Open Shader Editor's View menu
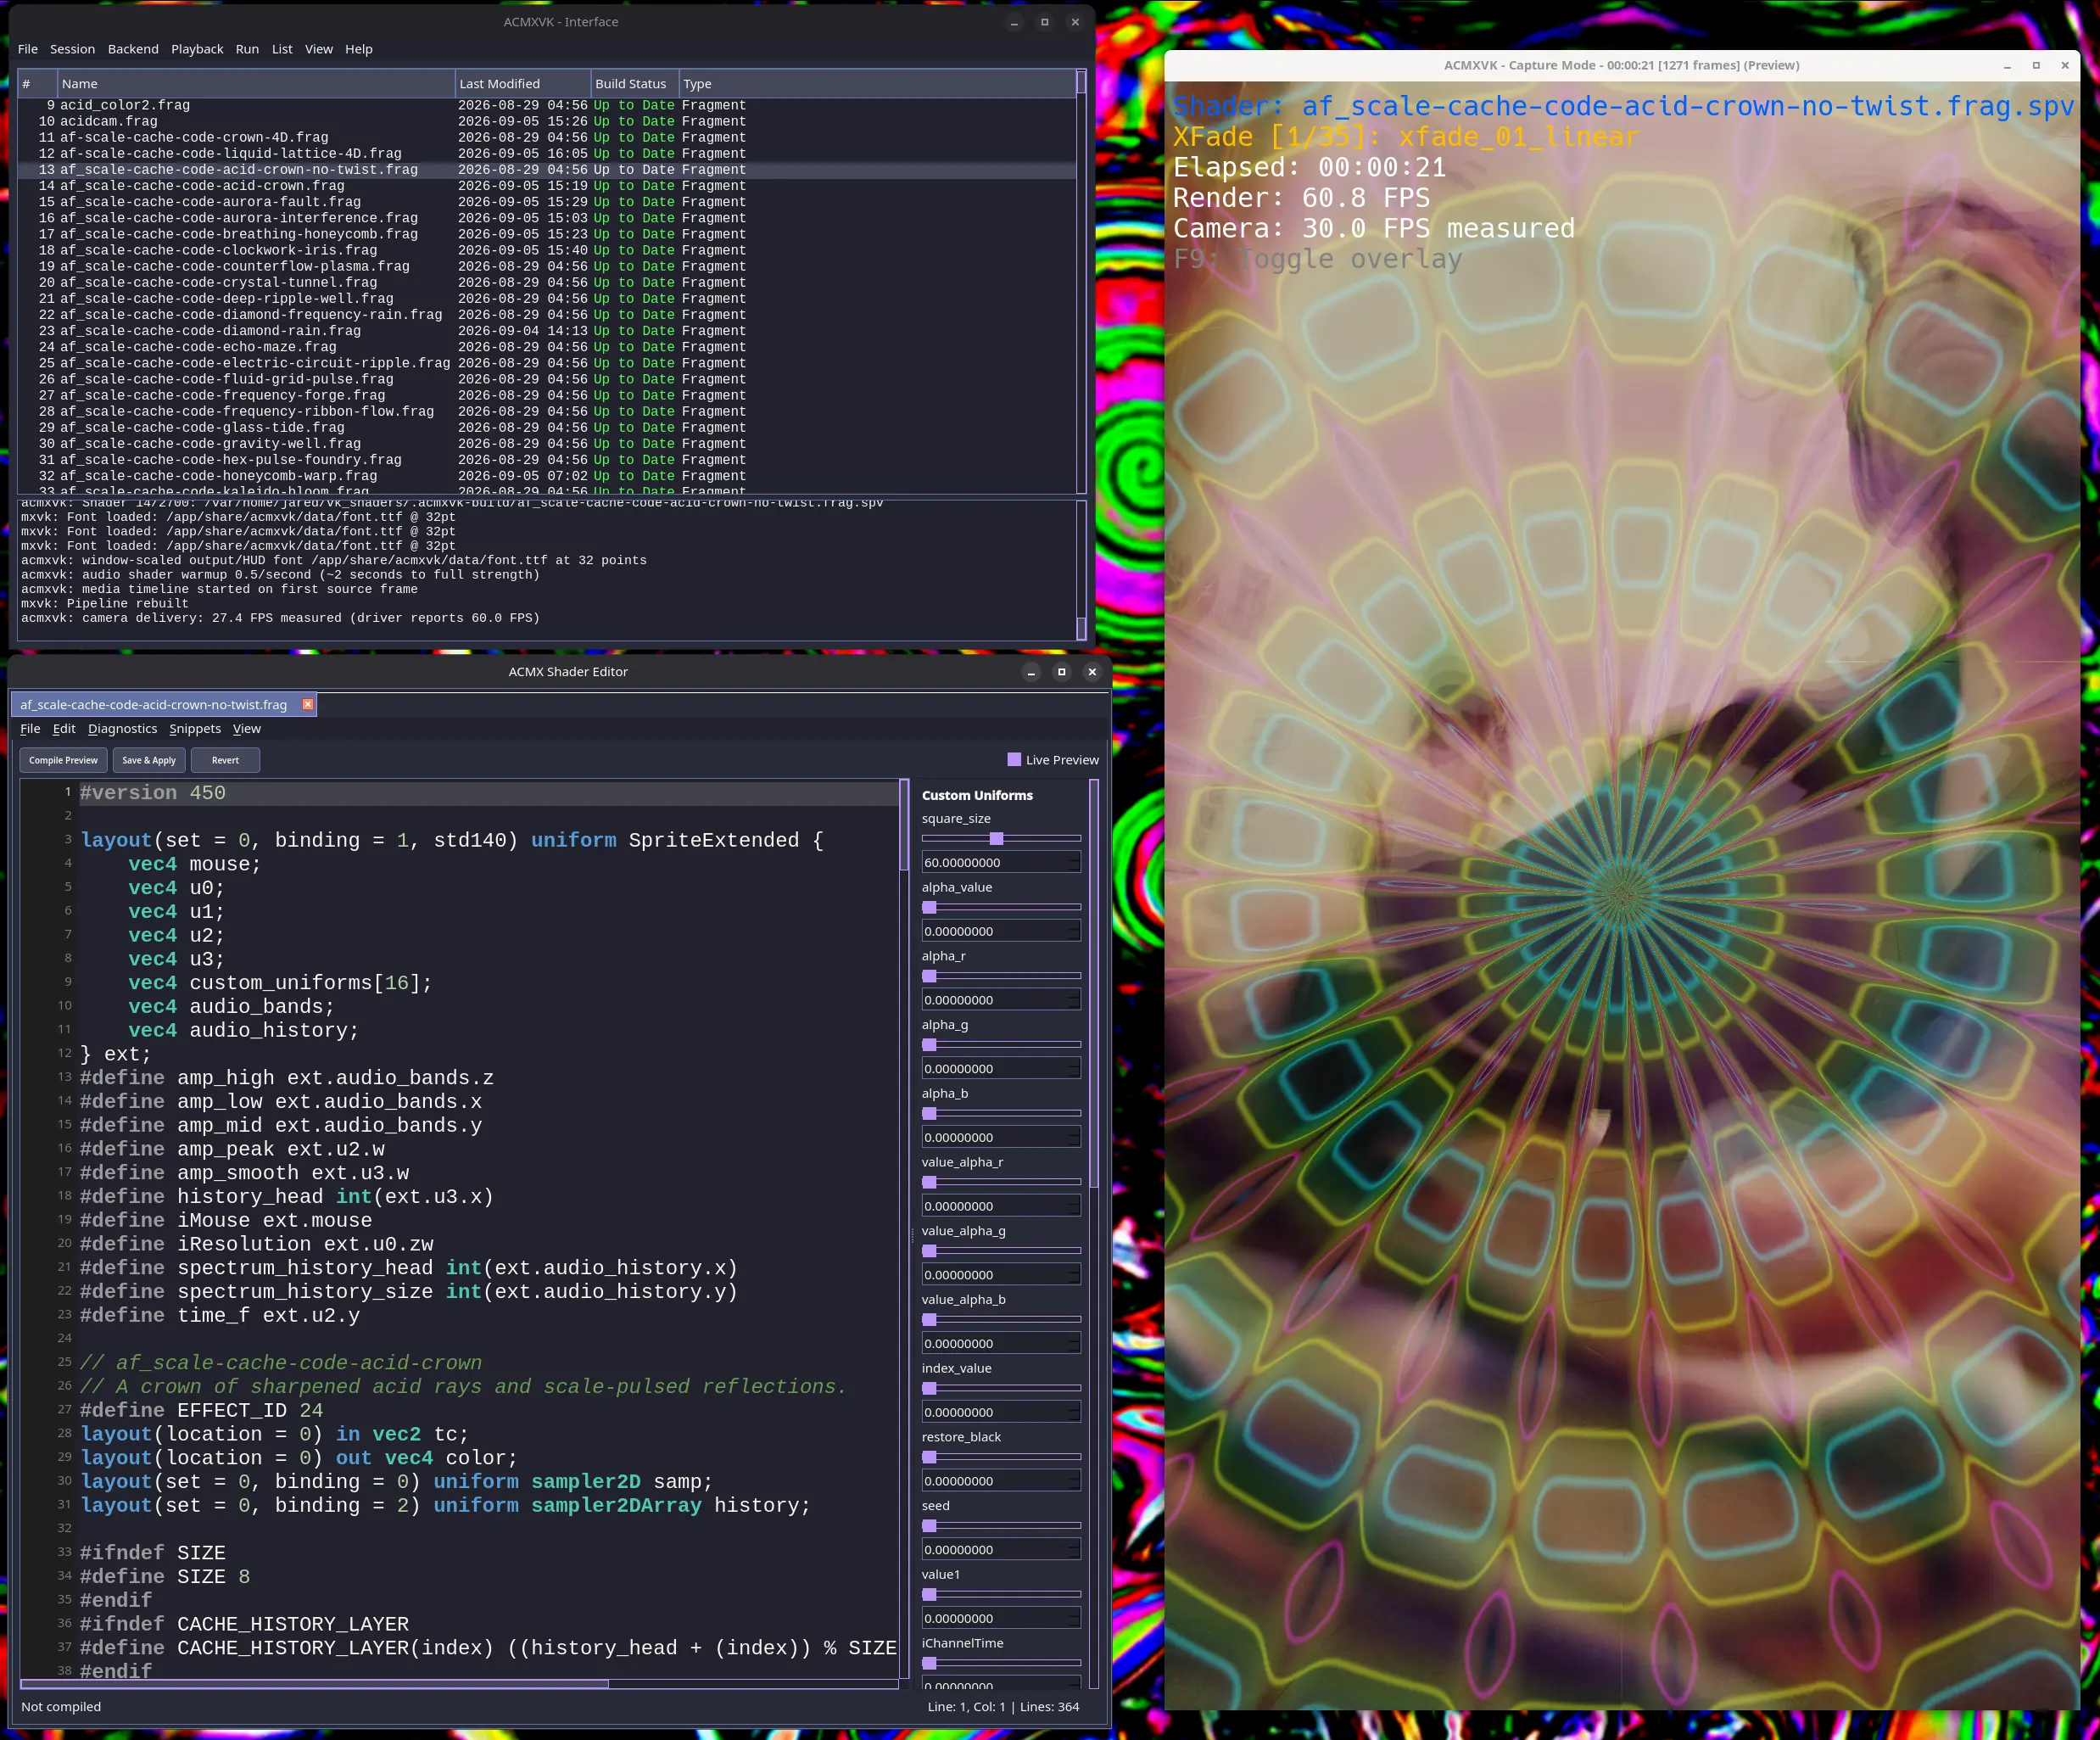Screen dimensions: 2100x1740 247,729
